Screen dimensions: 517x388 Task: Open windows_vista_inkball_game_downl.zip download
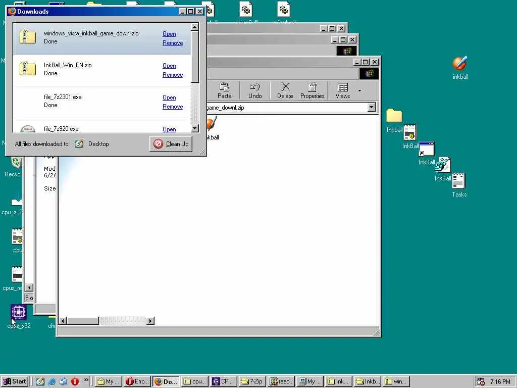169,34
